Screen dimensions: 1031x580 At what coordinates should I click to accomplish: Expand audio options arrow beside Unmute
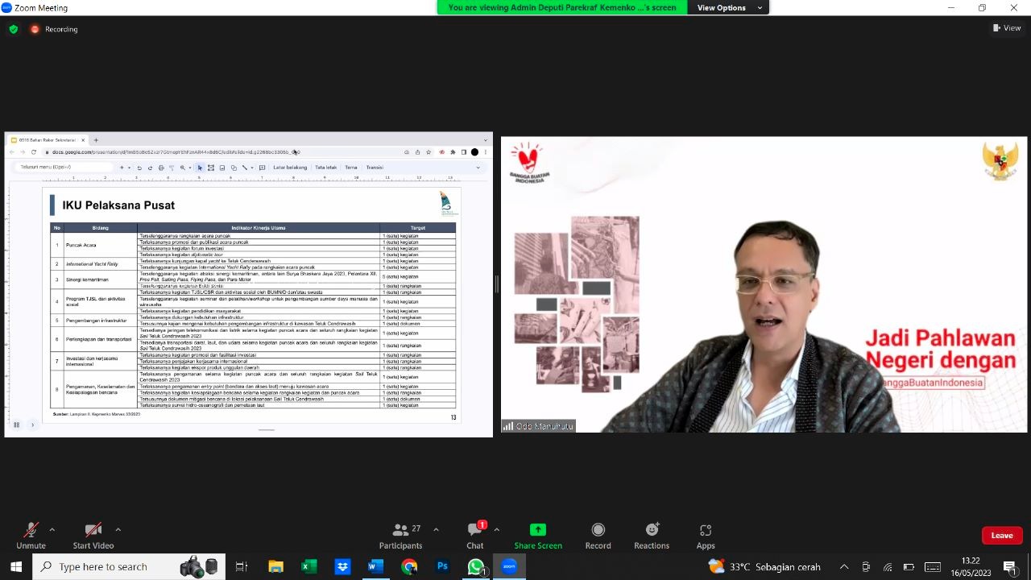click(x=52, y=529)
